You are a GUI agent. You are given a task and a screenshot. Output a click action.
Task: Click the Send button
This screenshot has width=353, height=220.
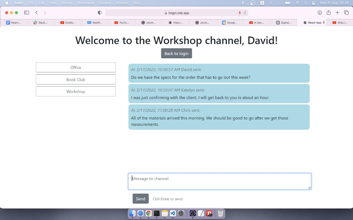point(141,198)
